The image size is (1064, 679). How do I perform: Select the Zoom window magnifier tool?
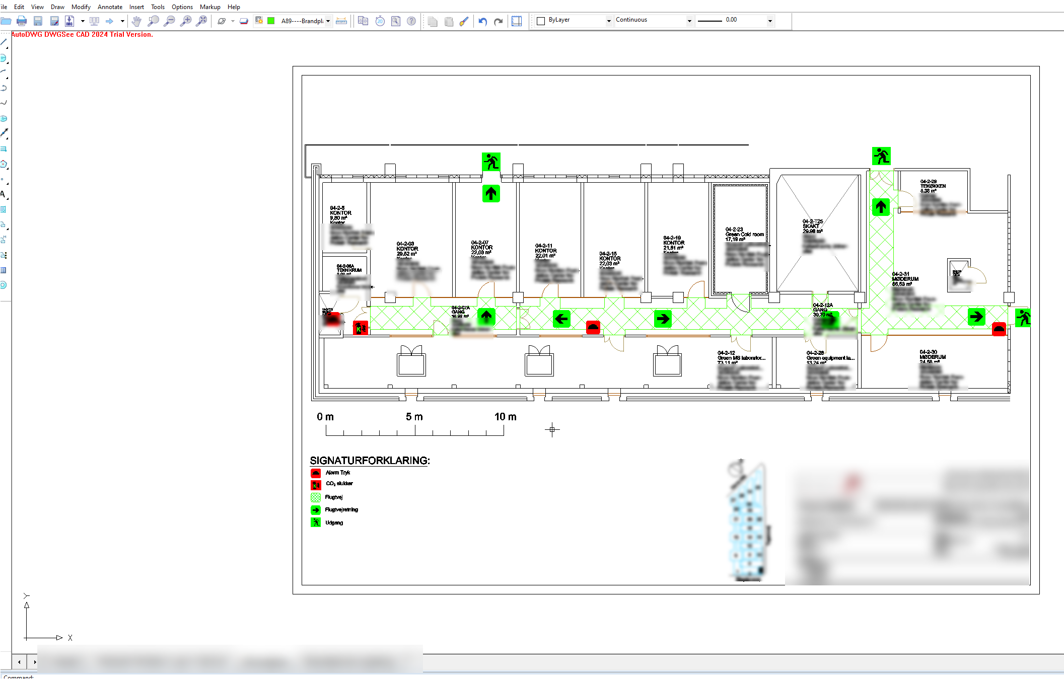pos(153,21)
